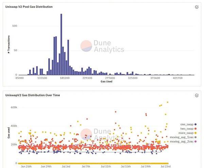Click the yellow baseline bar at zero gas
The width and height of the screenshot is (204, 168).
point(93,164)
